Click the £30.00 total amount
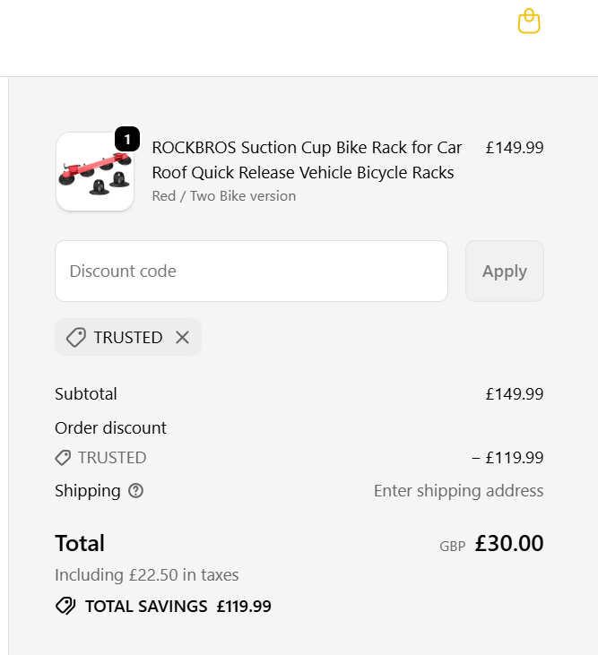The height and width of the screenshot is (655, 598). pos(509,544)
